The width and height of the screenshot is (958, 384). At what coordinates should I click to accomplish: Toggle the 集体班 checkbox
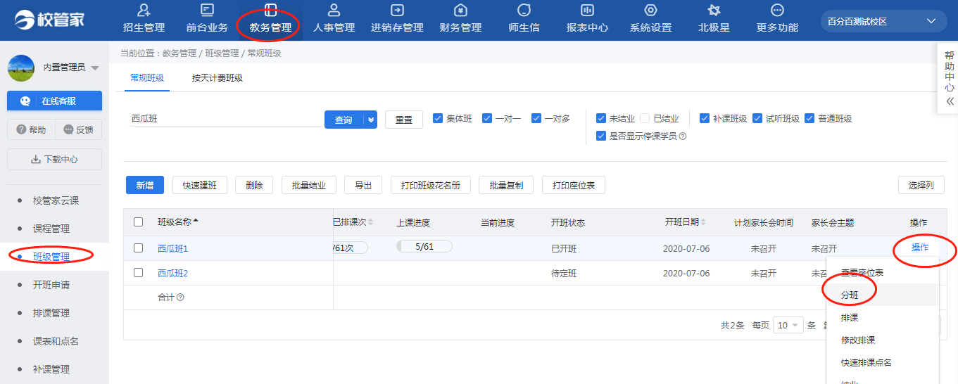[438, 118]
